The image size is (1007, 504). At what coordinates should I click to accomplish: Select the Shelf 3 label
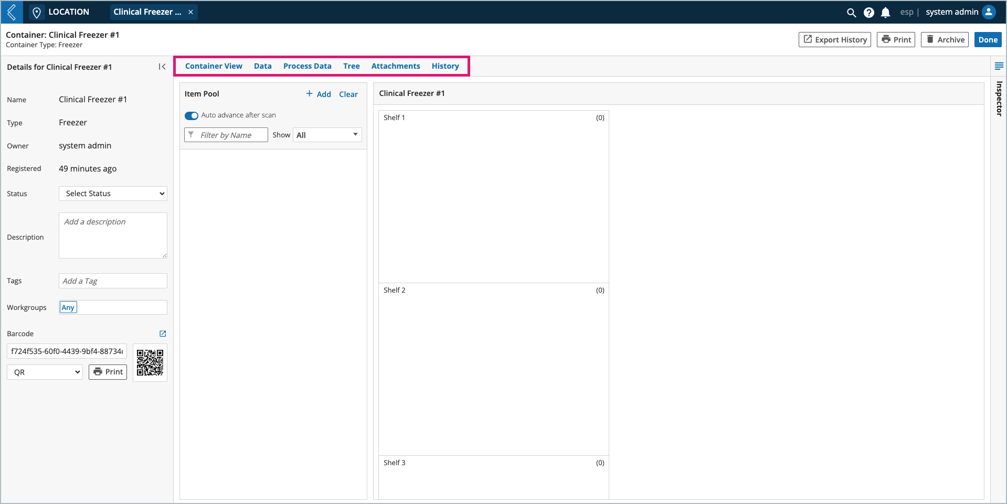pyautogui.click(x=395, y=463)
